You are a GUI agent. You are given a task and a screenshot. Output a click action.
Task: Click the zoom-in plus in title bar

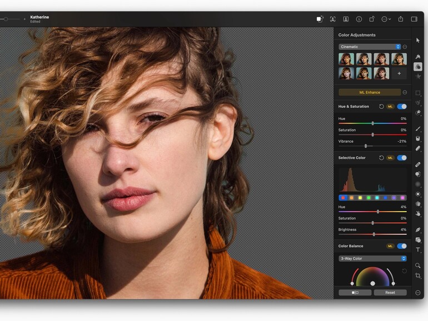tap(24, 19)
